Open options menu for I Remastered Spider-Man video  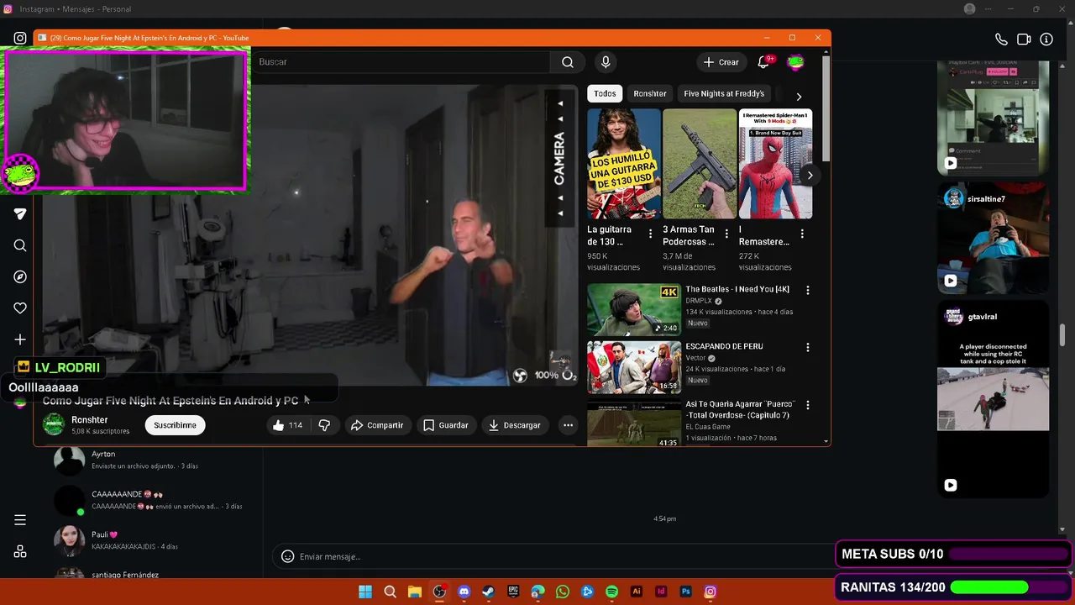coord(802,234)
